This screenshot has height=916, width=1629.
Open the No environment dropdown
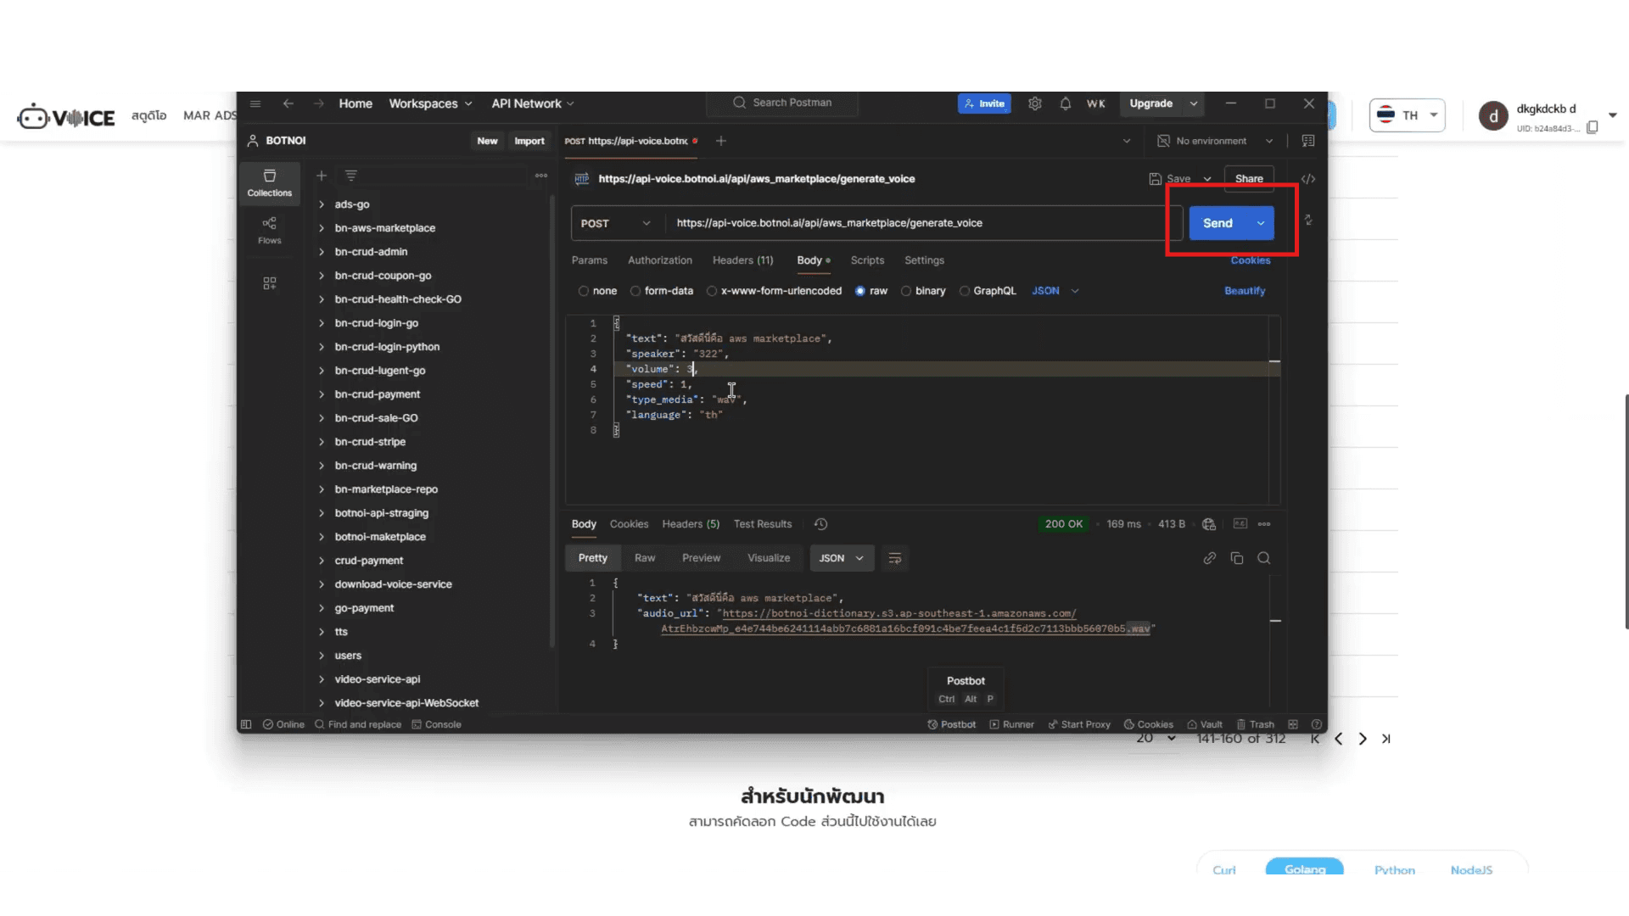(1215, 141)
